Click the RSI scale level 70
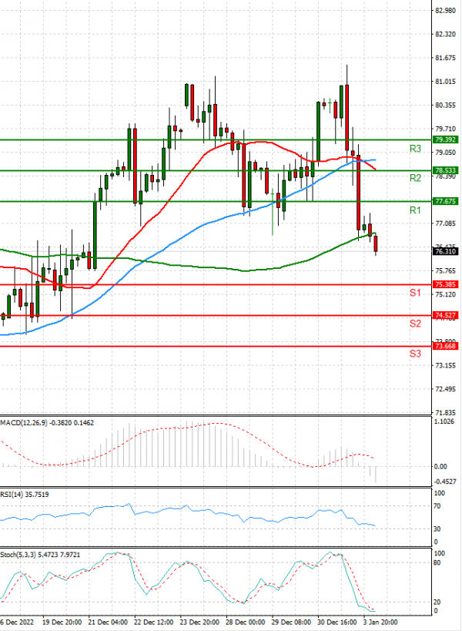The height and width of the screenshot is (631, 462). (438, 506)
